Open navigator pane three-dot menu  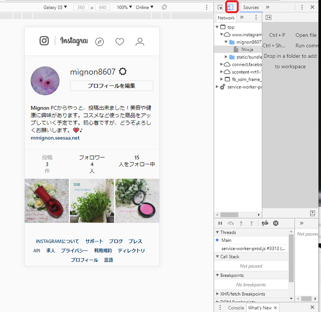(256, 17)
